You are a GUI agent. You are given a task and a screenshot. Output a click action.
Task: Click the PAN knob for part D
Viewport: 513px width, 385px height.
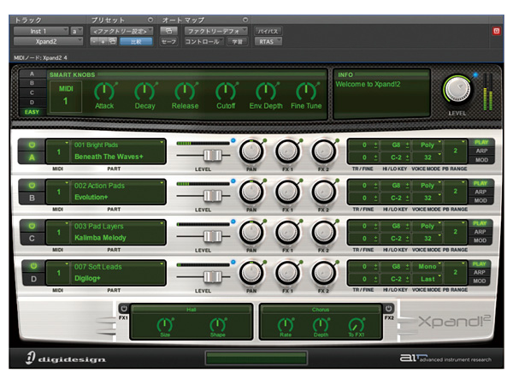tap(251, 274)
